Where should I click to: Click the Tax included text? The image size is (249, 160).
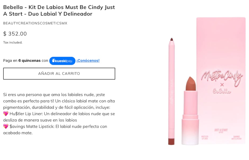pos(12,42)
